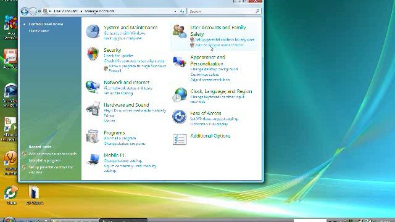Click the Additional Options checklist icon
Screen dimensions: 395x222
tap(180, 139)
